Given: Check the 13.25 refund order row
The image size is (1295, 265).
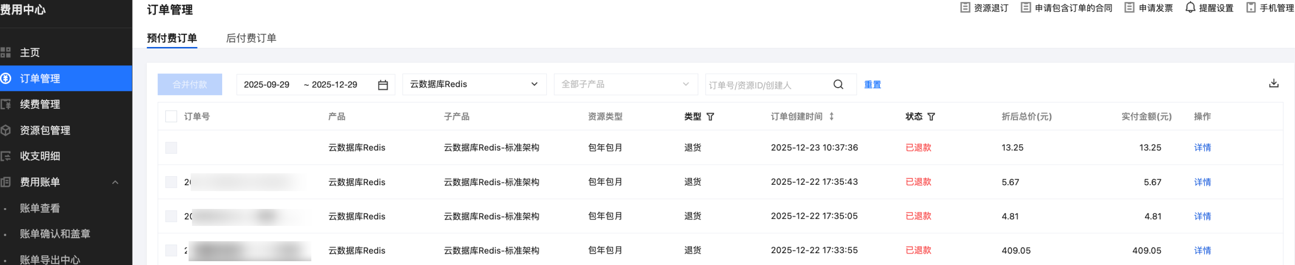Looking at the screenshot, I should coord(171,148).
